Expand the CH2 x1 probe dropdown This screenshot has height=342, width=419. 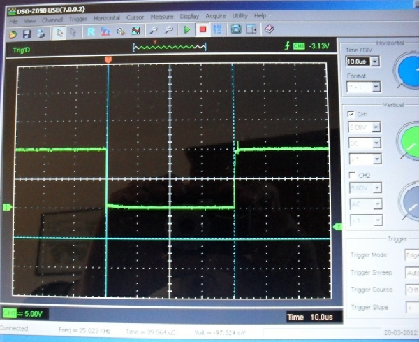pyautogui.click(x=378, y=221)
